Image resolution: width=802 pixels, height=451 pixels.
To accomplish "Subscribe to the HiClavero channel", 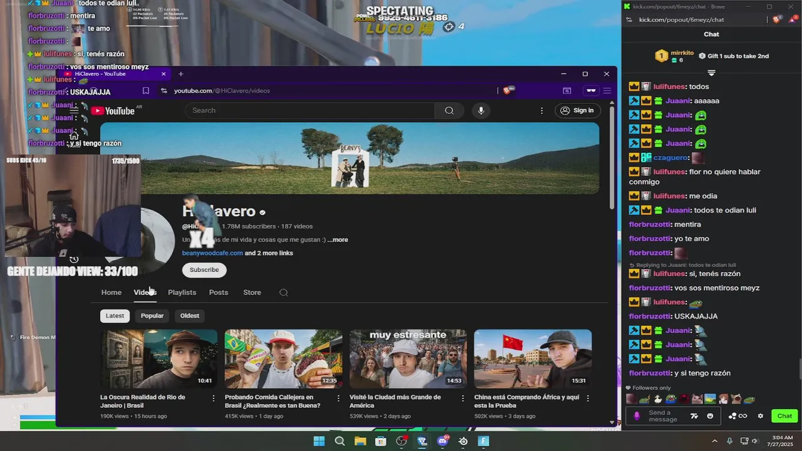I will click(x=204, y=270).
